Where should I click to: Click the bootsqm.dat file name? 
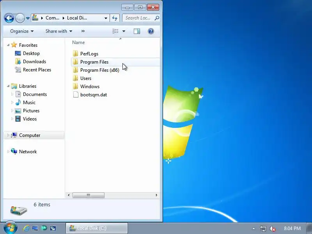(x=94, y=95)
